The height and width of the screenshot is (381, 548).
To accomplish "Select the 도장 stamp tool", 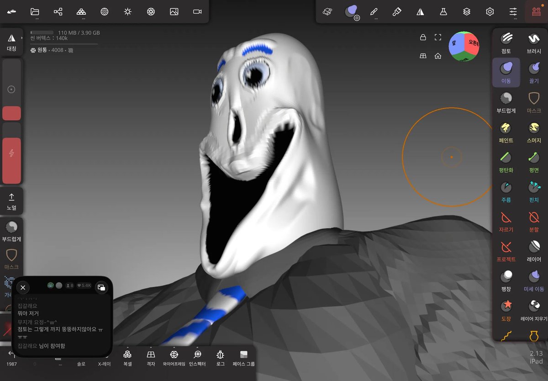I will [x=506, y=310].
